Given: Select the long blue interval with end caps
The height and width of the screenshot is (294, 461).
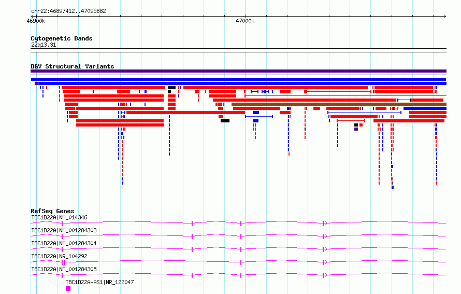Looking at the screenshot, I should tap(364, 113).
